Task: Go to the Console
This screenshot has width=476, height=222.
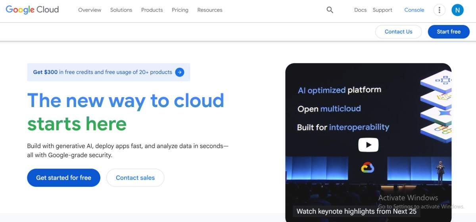Action: pyautogui.click(x=414, y=10)
